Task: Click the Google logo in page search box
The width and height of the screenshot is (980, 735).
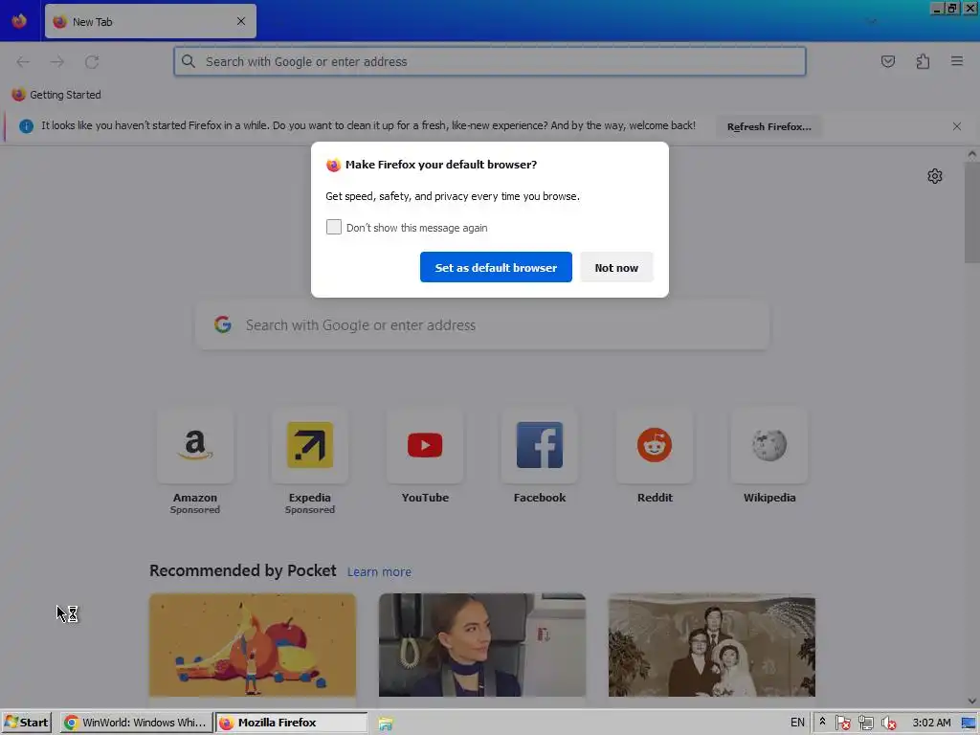Action: click(x=223, y=324)
